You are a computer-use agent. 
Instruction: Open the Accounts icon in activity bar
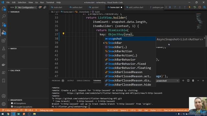coord(4,96)
